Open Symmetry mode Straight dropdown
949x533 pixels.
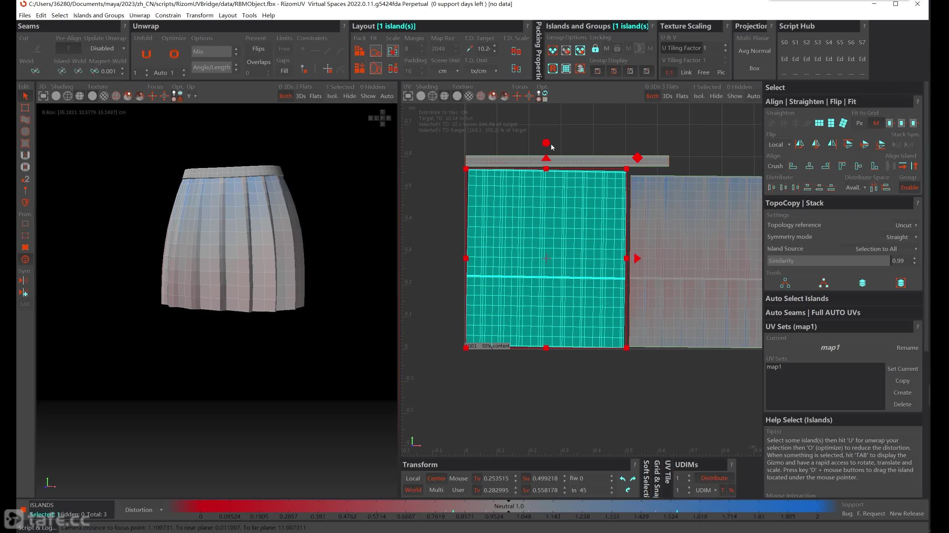pyautogui.click(x=901, y=237)
